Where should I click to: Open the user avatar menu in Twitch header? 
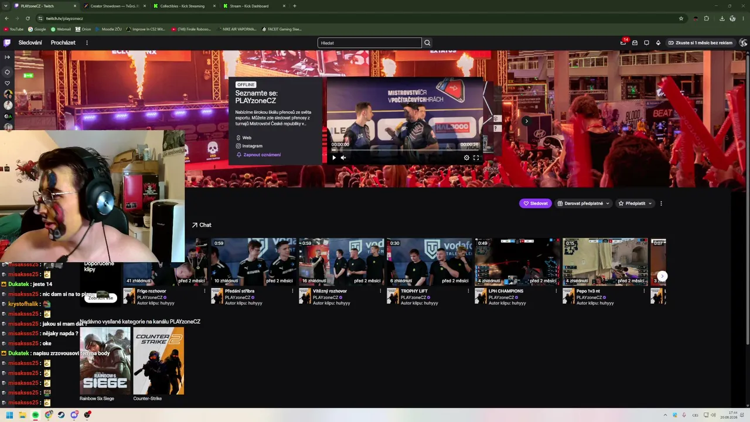pyautogui.click(x=743, y=43)
